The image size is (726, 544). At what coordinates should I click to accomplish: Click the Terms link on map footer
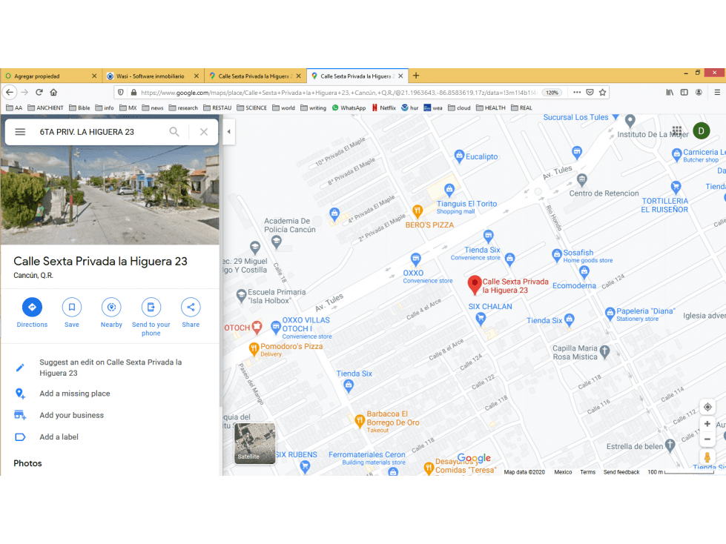click(587, 472)
